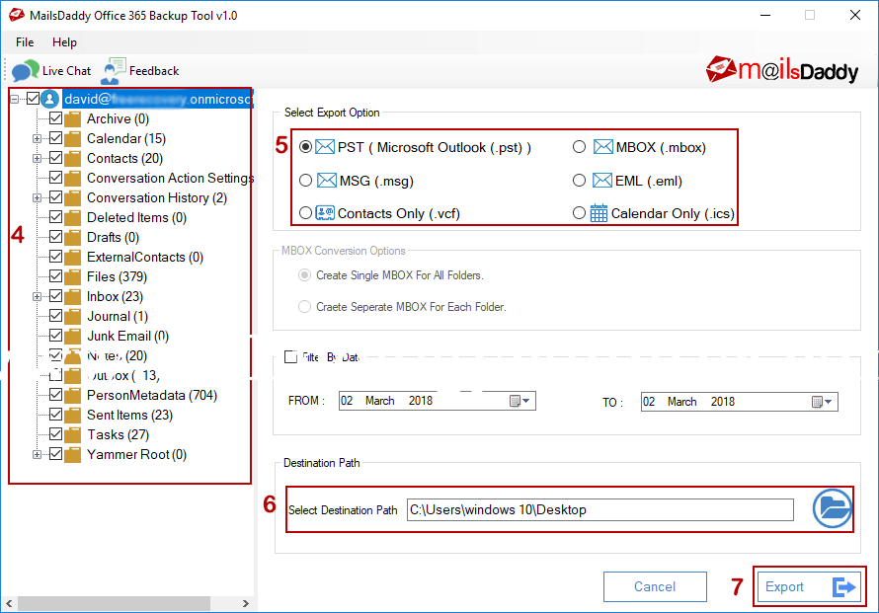Expand the Calendar folder tree node

tap(38, 138)
